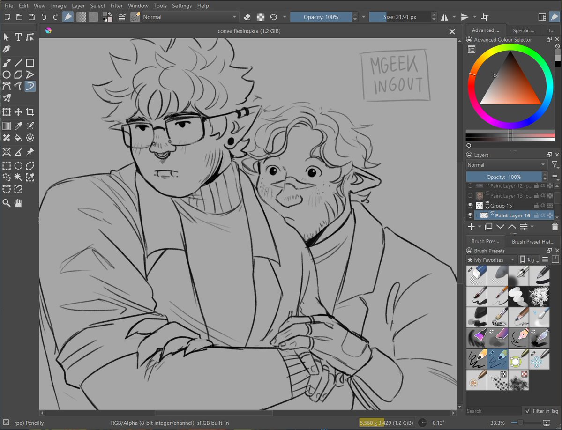Open layer properties button

[x=524, y=227]
